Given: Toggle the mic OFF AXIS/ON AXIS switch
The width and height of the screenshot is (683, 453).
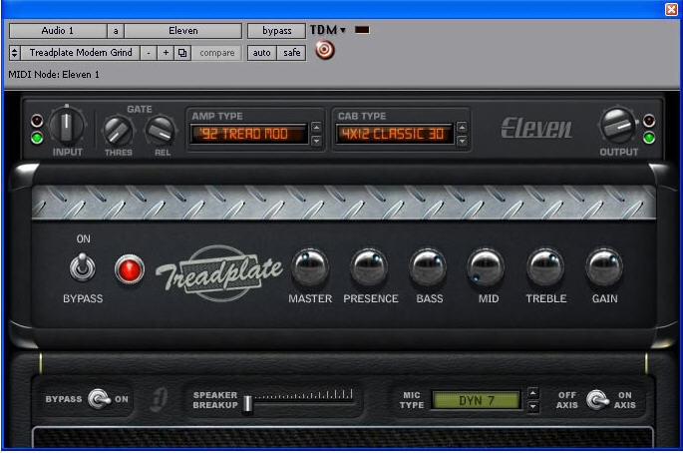Looking at the screenshot, I should [597, 400].
